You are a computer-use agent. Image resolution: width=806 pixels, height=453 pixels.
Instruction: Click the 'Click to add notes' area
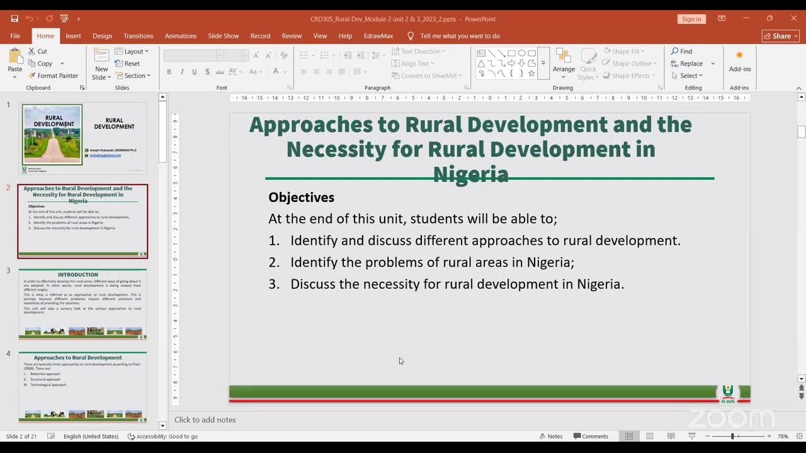click(x=205, y=420)
